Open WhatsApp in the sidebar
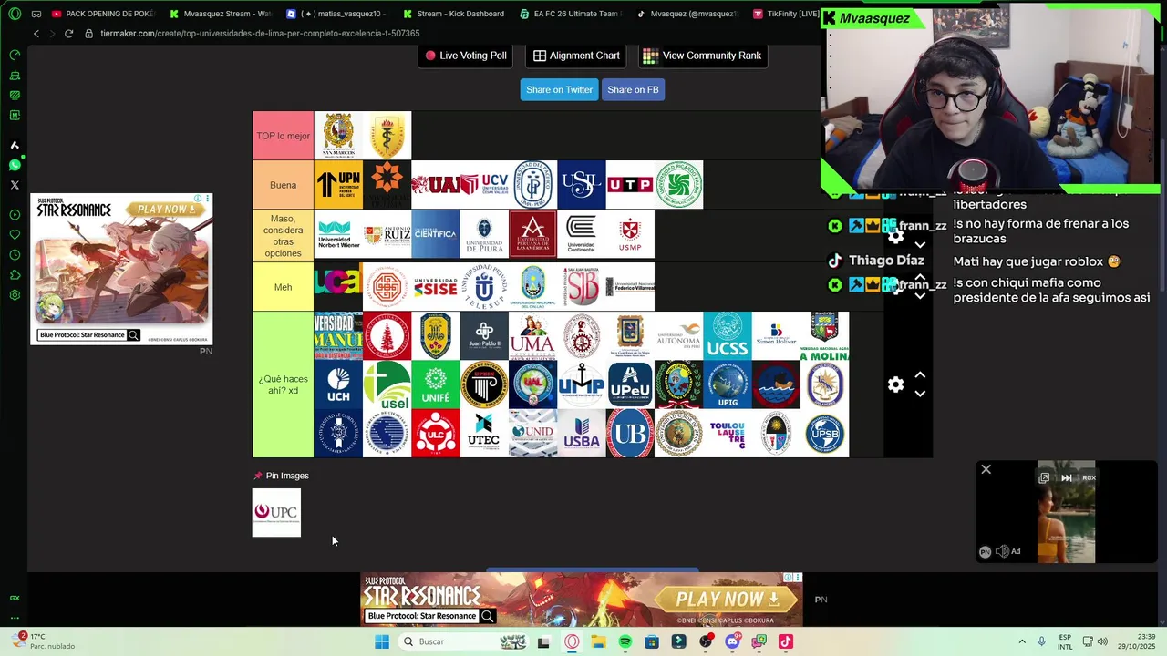1167x656 pixels. (15, 165)
